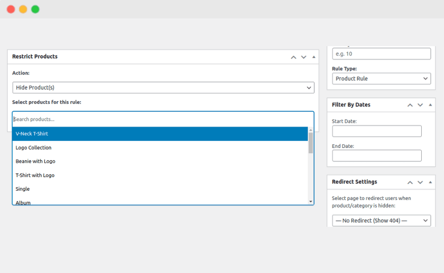Image resolution: width=444 pixels, height=273 pixels.
Task: Collapse the Filter By Dates panel
Action: coord(430,105)
